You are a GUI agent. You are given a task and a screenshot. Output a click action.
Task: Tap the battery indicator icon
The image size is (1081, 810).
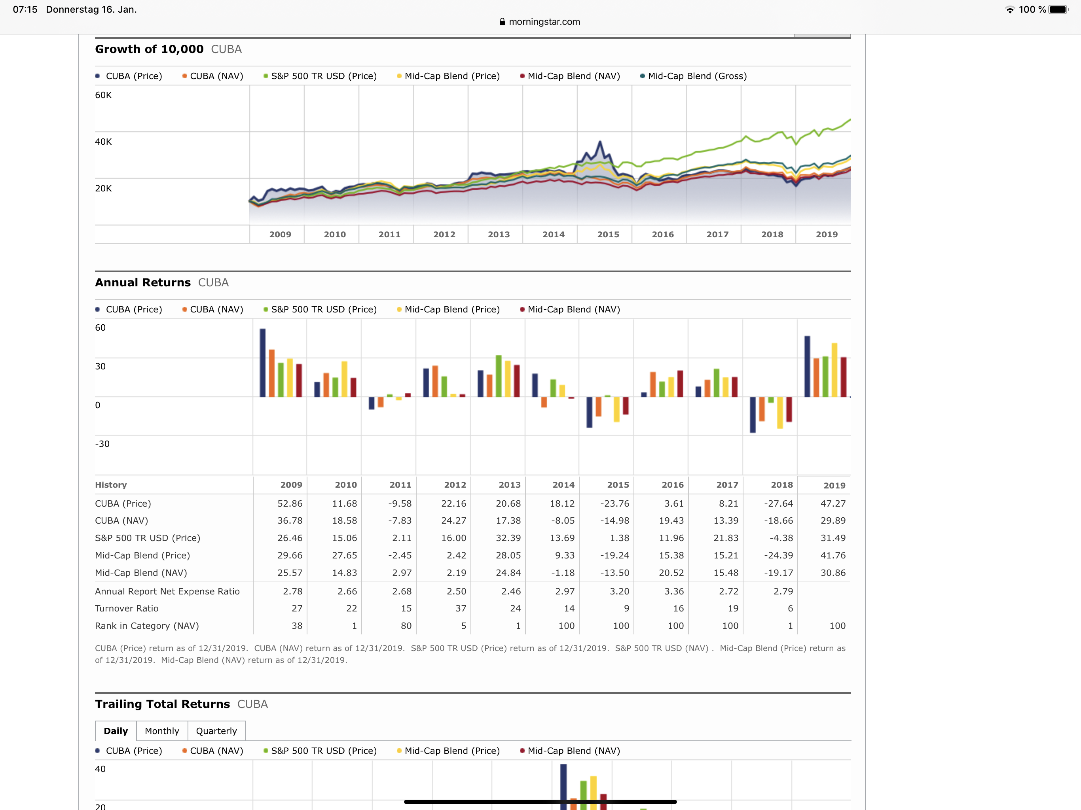(1058, 10)
